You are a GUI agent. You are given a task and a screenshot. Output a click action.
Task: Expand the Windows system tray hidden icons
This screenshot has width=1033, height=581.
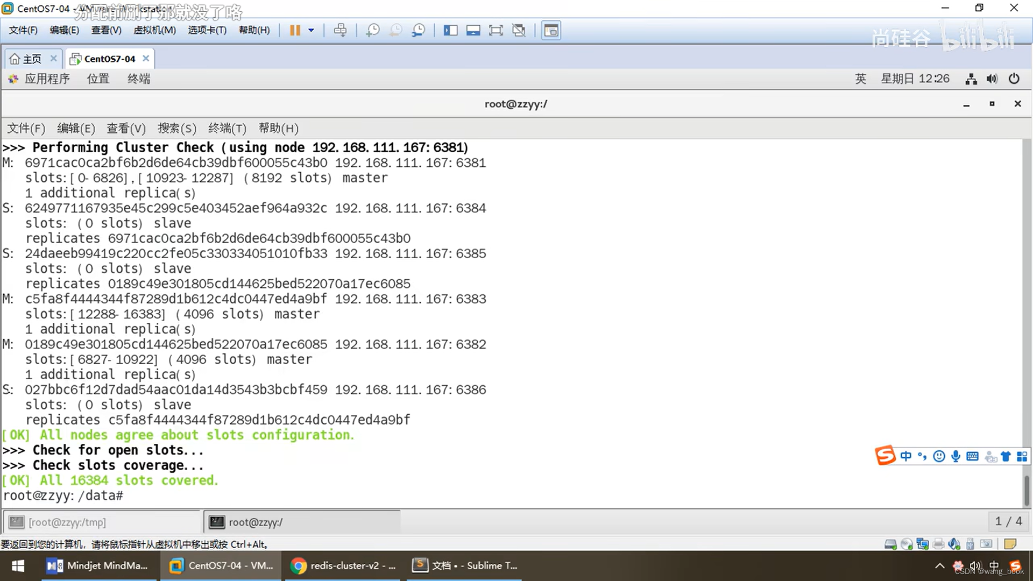click(939, 565)
